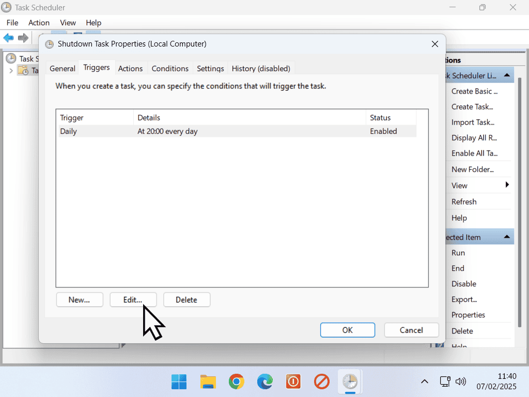This screenshot has width=529, height=397.
Task: Click the Windows Start button
Action: 179,382
